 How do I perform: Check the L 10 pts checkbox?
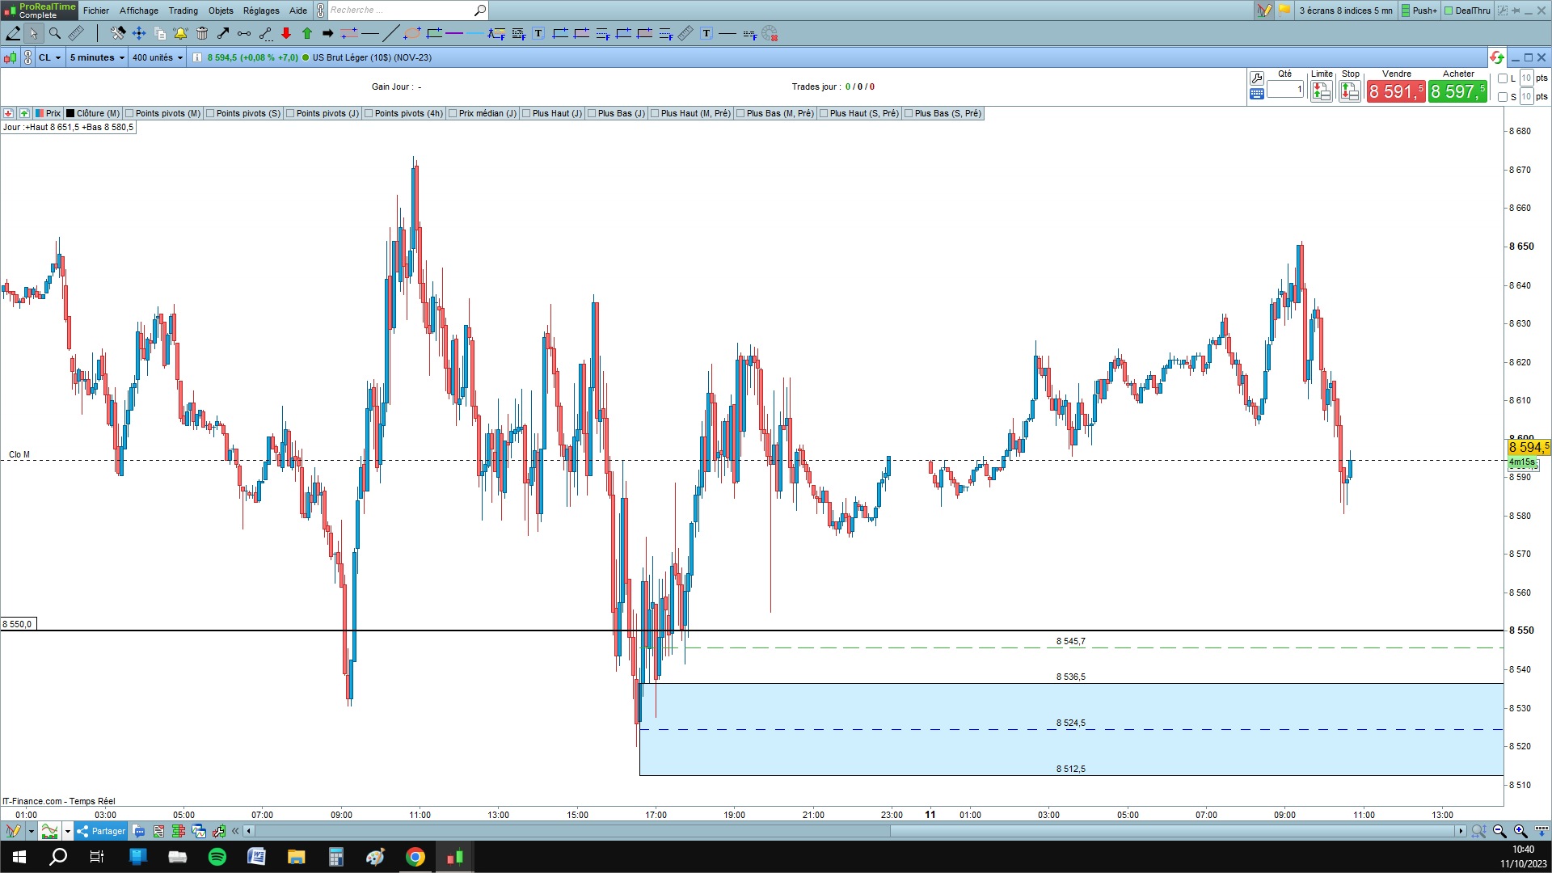1503,78
